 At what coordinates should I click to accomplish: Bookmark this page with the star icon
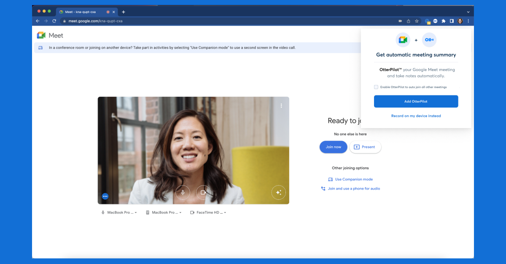(417, 21)
